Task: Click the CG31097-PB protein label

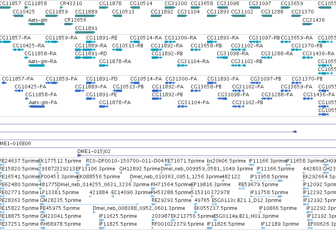Action: pos(266,79)
